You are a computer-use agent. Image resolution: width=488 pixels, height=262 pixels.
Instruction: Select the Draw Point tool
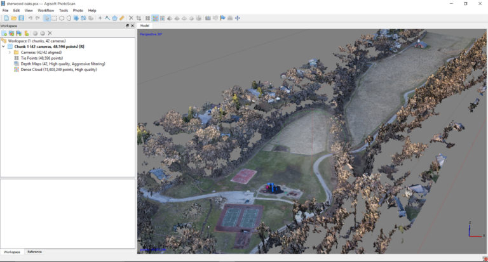[100, 18]
